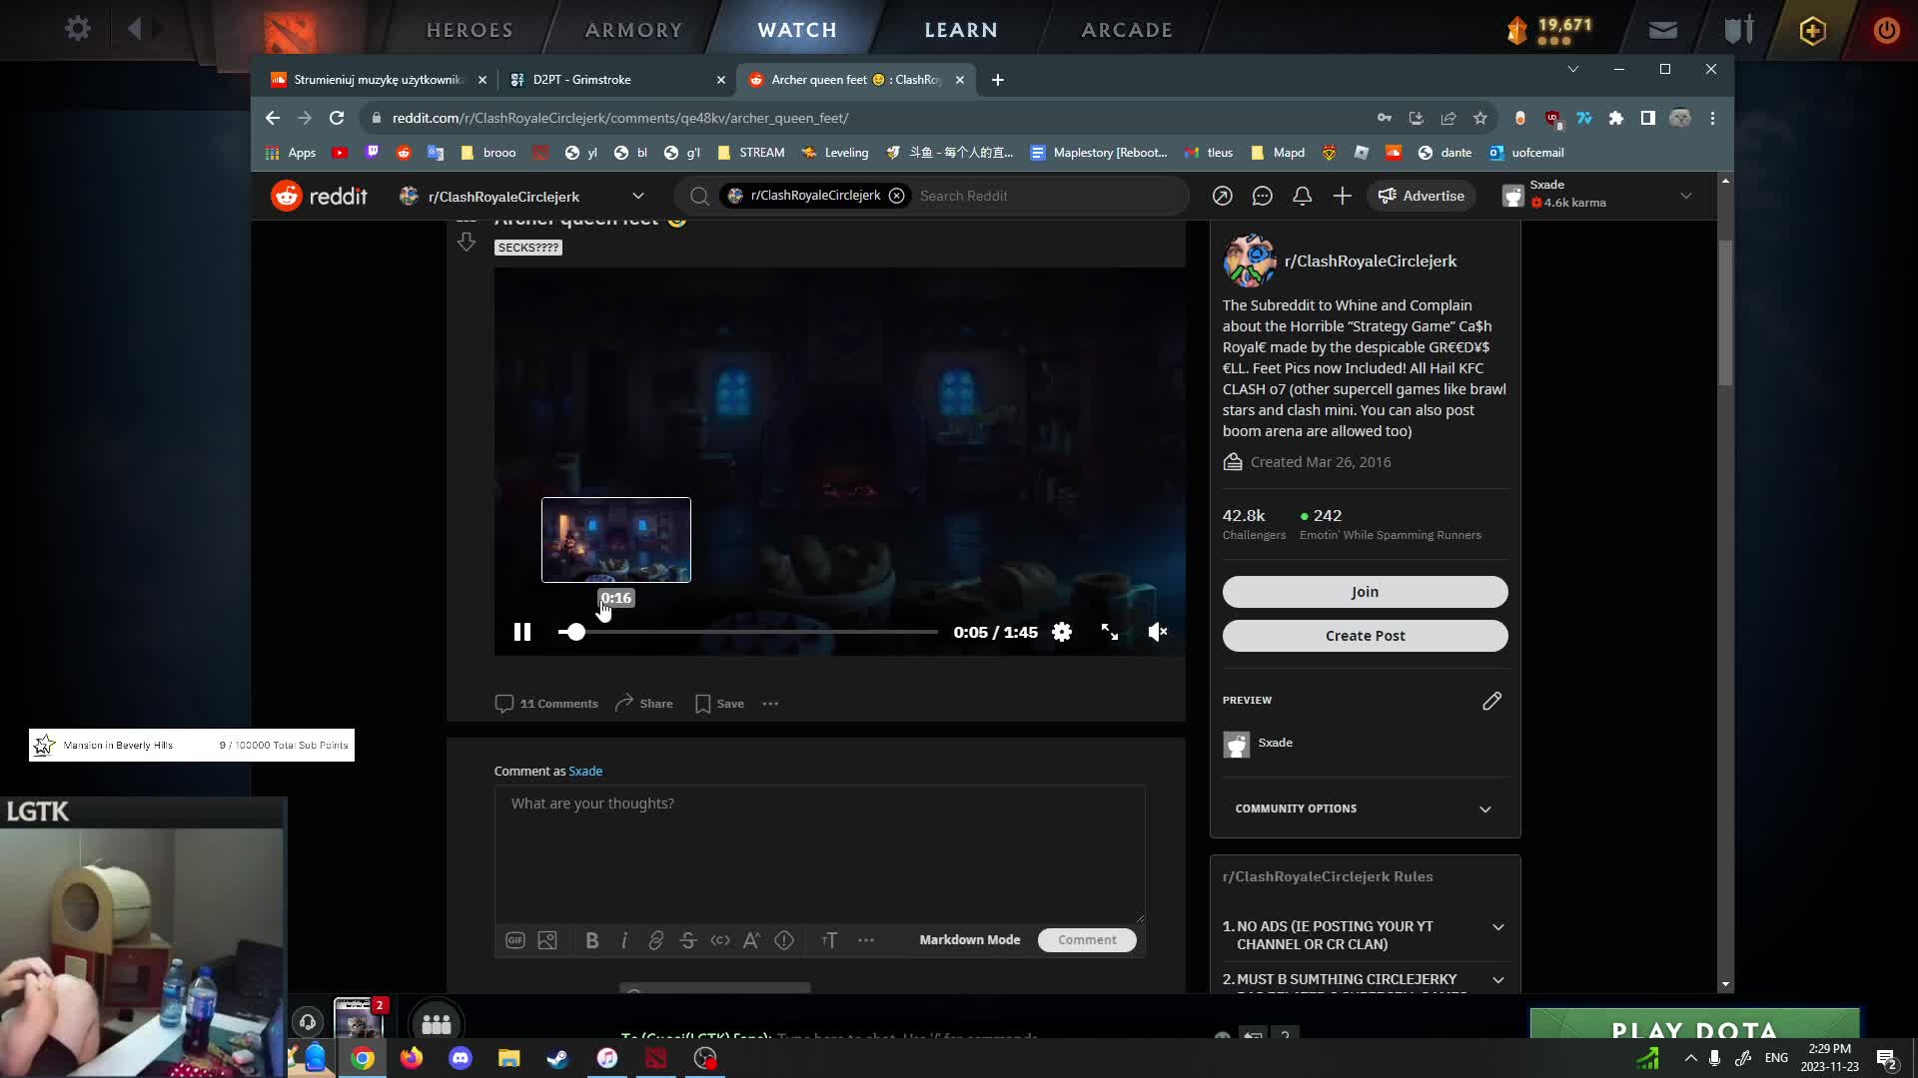Expand COMMUNITY OPTIONS section
This screenshot has height=1078, width=1918.
(x=1365, y=808)
